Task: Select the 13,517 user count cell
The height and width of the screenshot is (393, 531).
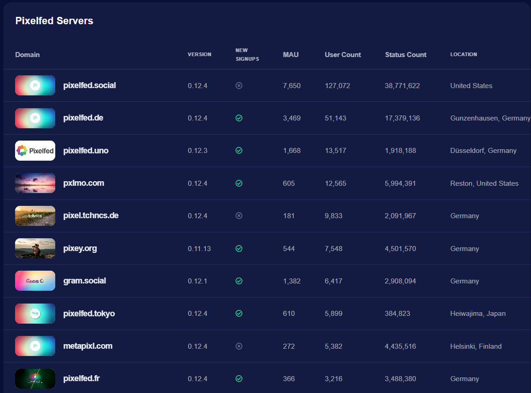Action: pyautogui.click(x=336, y=151)
